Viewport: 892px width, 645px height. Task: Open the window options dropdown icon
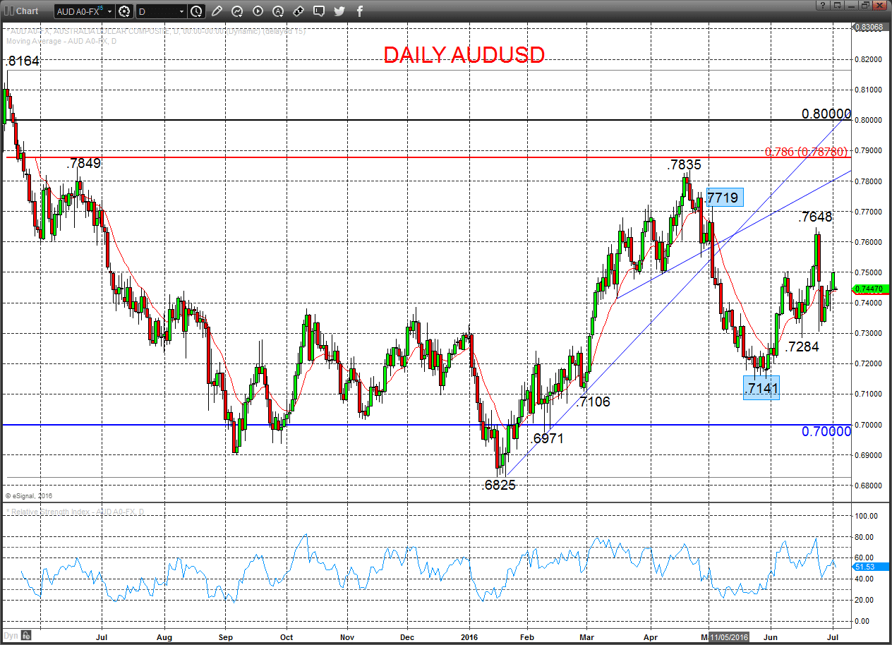[838, 5]
